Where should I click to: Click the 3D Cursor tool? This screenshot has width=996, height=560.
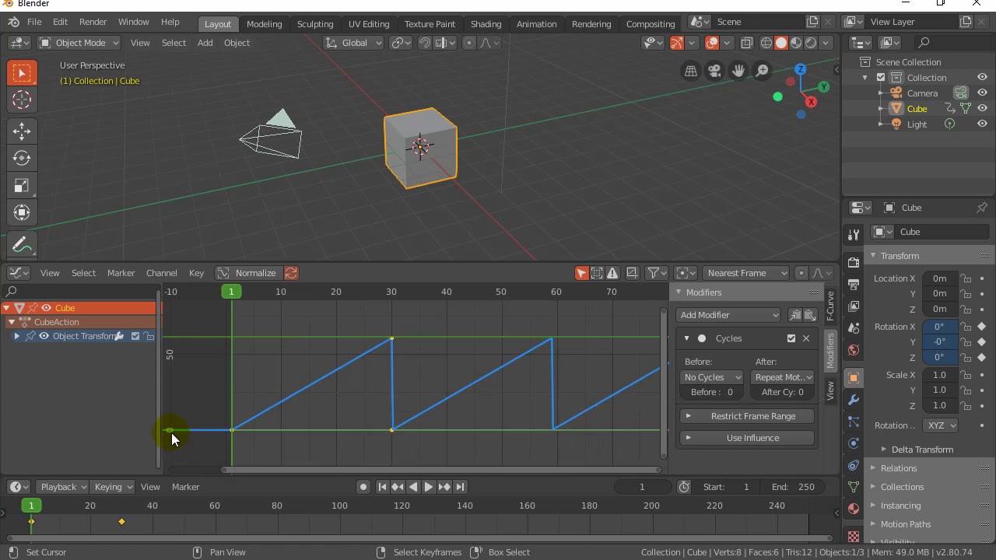coord(22,100)
